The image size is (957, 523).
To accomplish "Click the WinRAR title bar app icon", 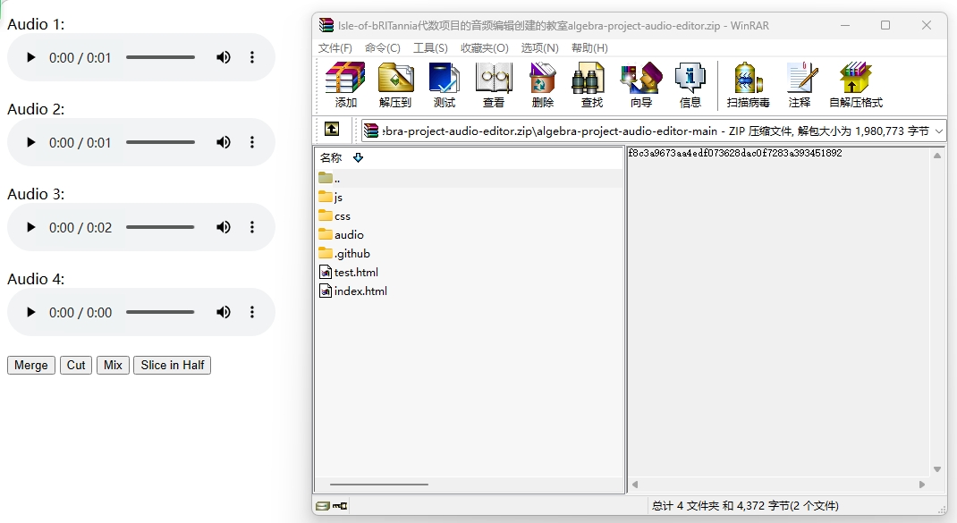I will coord(326,25).
